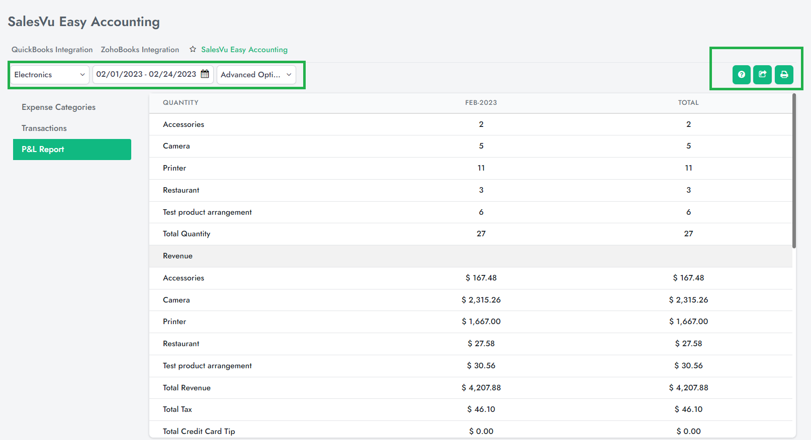The width and height of the screenshot is (811, 440).
Task: Open the Electronics category dropdown
Action: tap(50, 75)
